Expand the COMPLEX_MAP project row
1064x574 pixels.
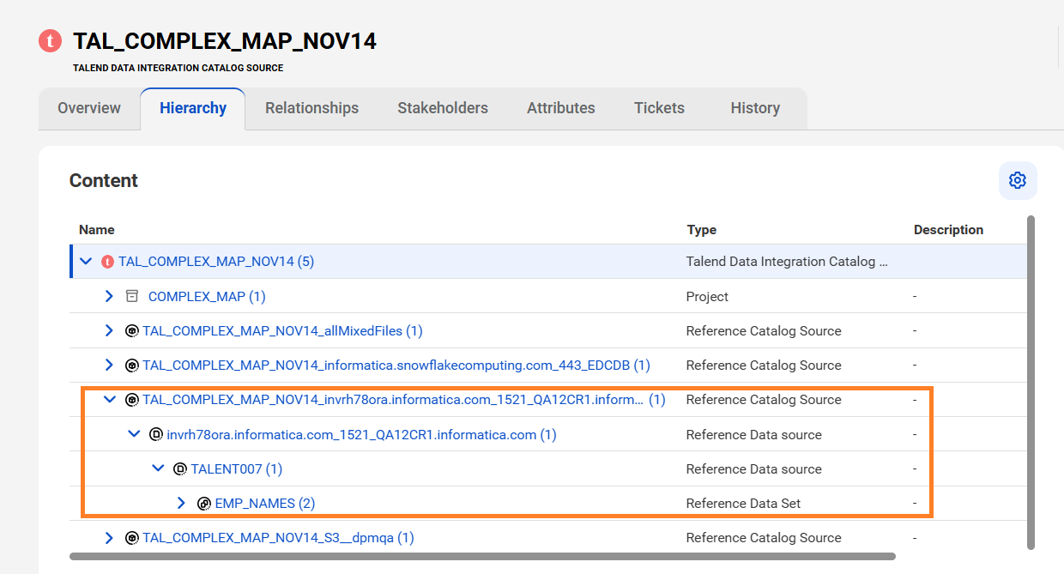(109, 296)
